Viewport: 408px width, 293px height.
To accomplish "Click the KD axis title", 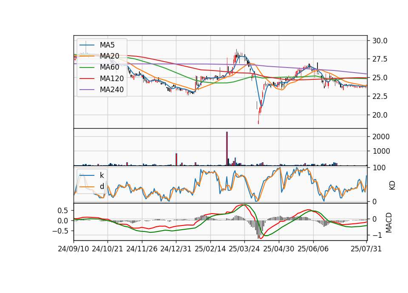I will (x=392, y=185).
